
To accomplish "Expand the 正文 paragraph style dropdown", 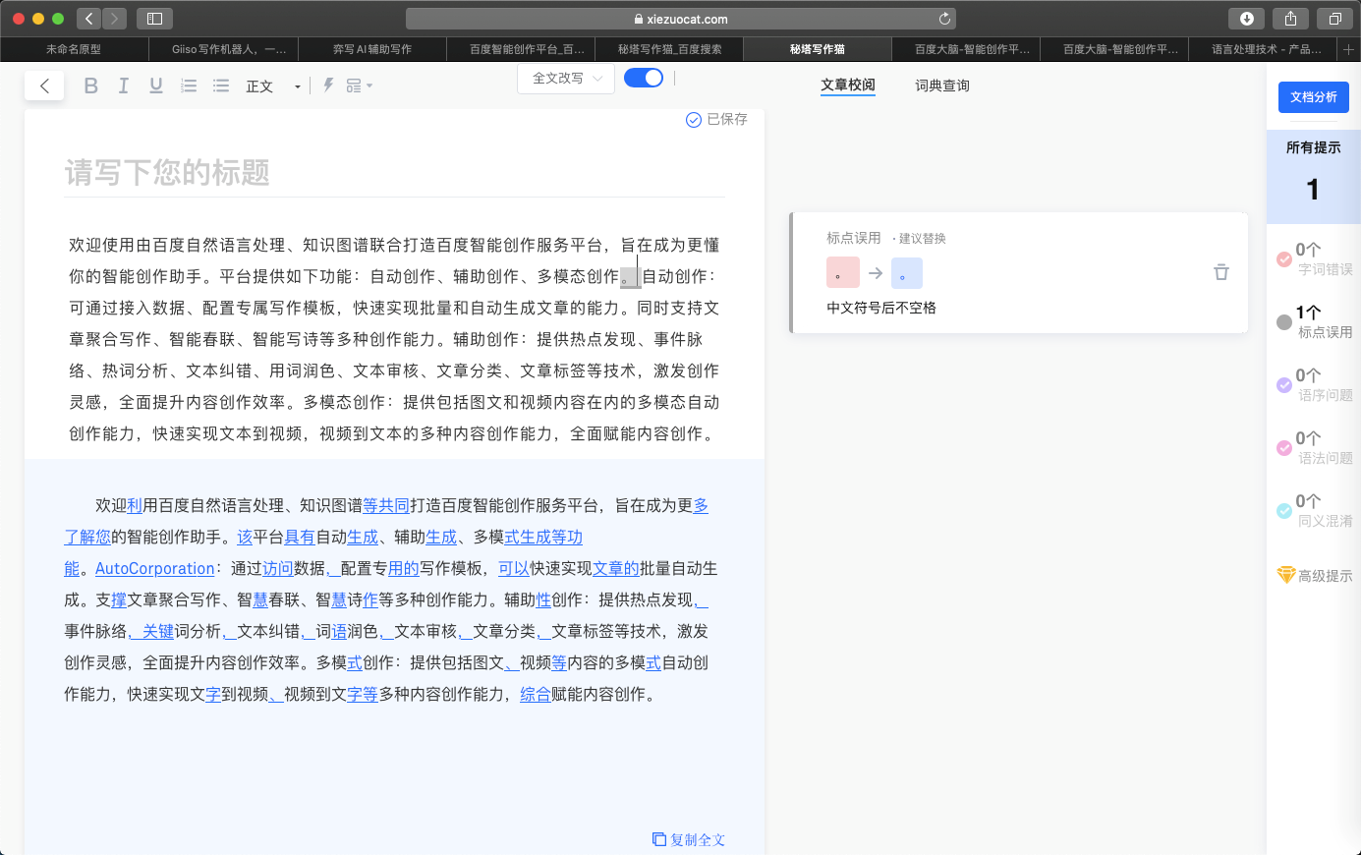I will (x=273, y=86).
